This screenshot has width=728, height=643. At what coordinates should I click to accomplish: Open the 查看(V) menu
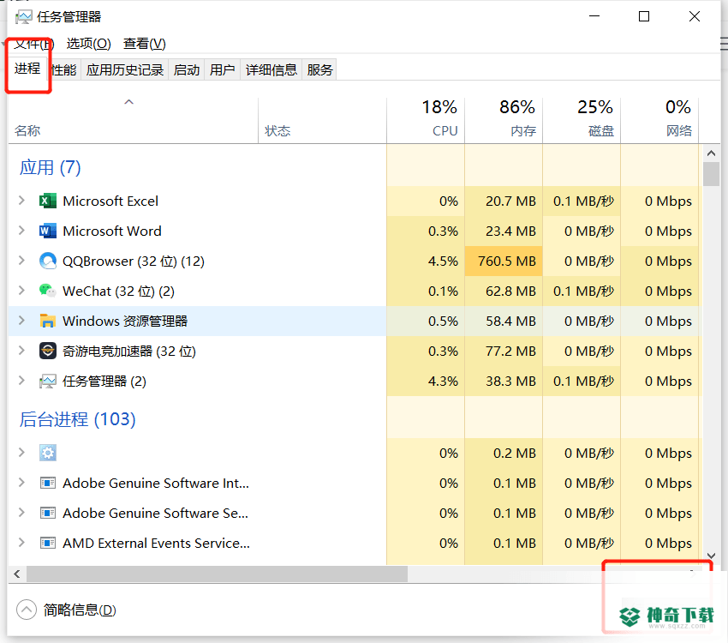pos(145,44)
